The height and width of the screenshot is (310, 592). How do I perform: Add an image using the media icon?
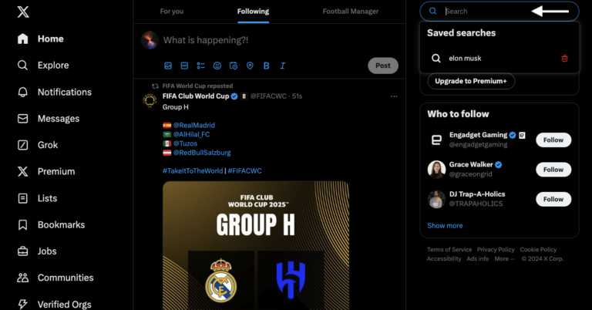(x=168, y=66)
